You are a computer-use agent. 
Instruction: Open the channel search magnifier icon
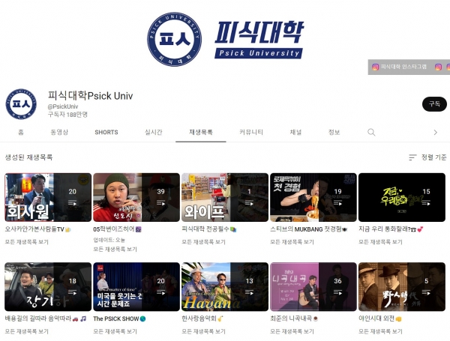(371, 132)
